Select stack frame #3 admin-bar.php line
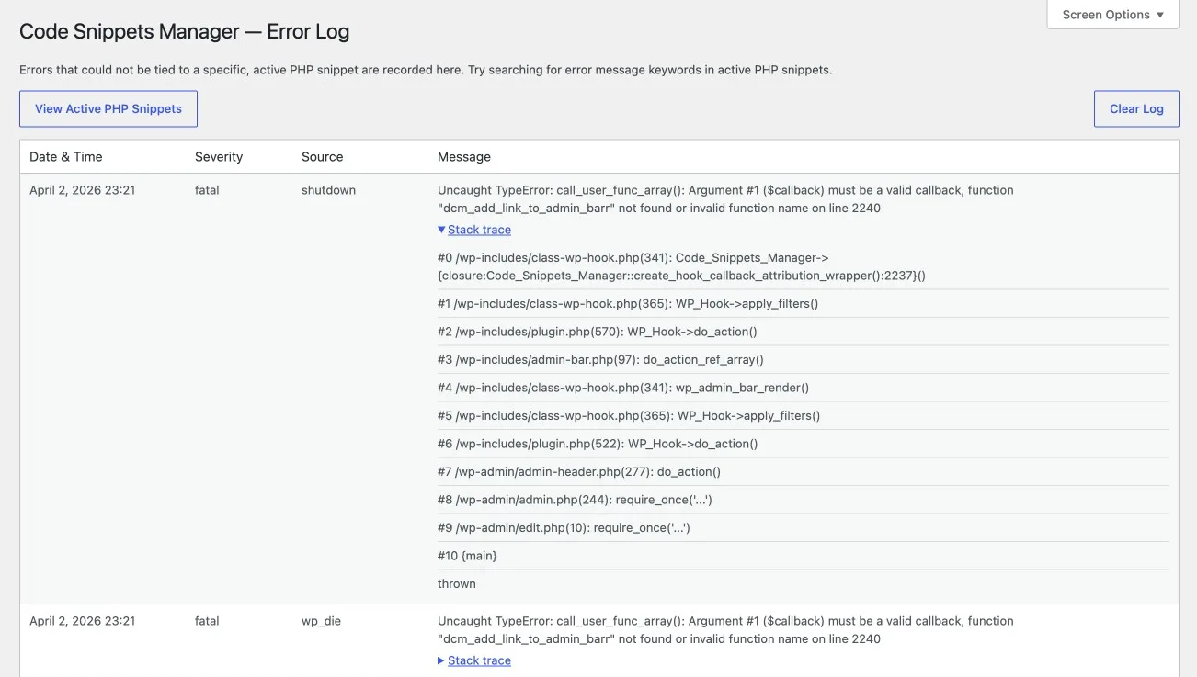Screen dimensions: 1197x677 (600, 359)
